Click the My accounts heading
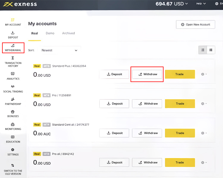Image resolution: width=223 pixels, height=178 pixels. (43, 23)
